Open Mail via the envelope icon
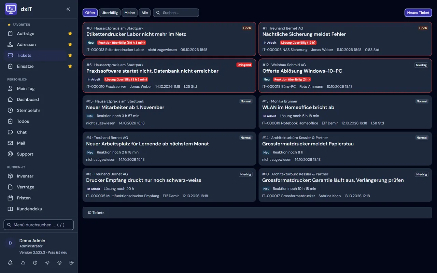The width and height of the screenshot is (437, 273). 11,143
